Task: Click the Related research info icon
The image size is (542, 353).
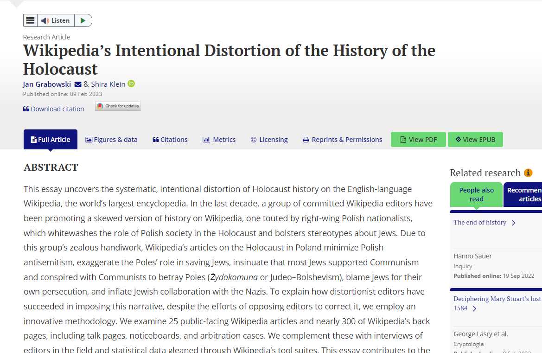Action: [x=528, y=173]
